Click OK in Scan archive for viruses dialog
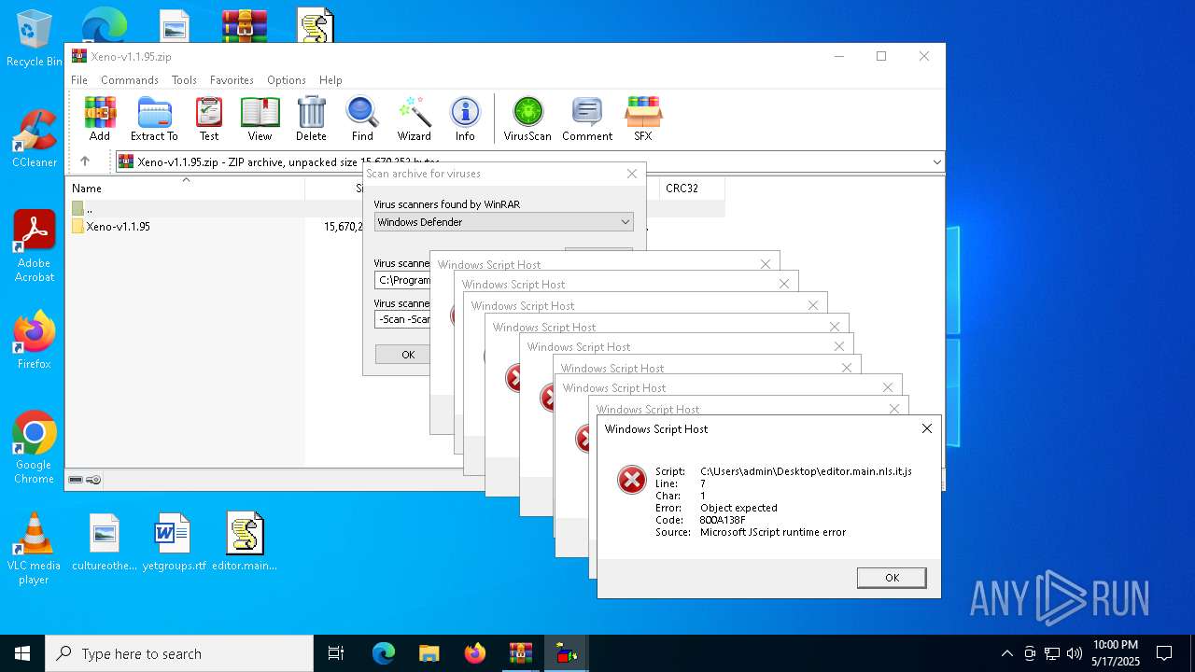Image resolution: width=1195 pixels, height=672 pixels. click(x=408, y=355)
